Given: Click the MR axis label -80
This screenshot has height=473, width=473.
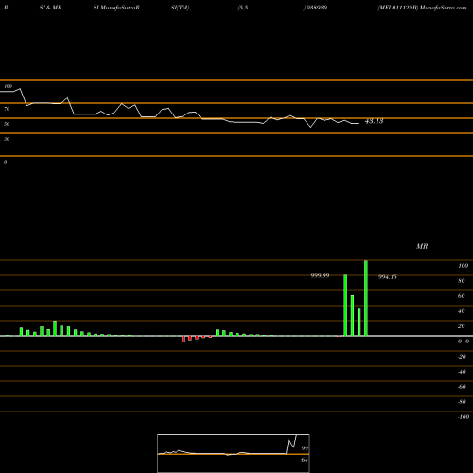Looking at the screenshot, I should [462, 402].
